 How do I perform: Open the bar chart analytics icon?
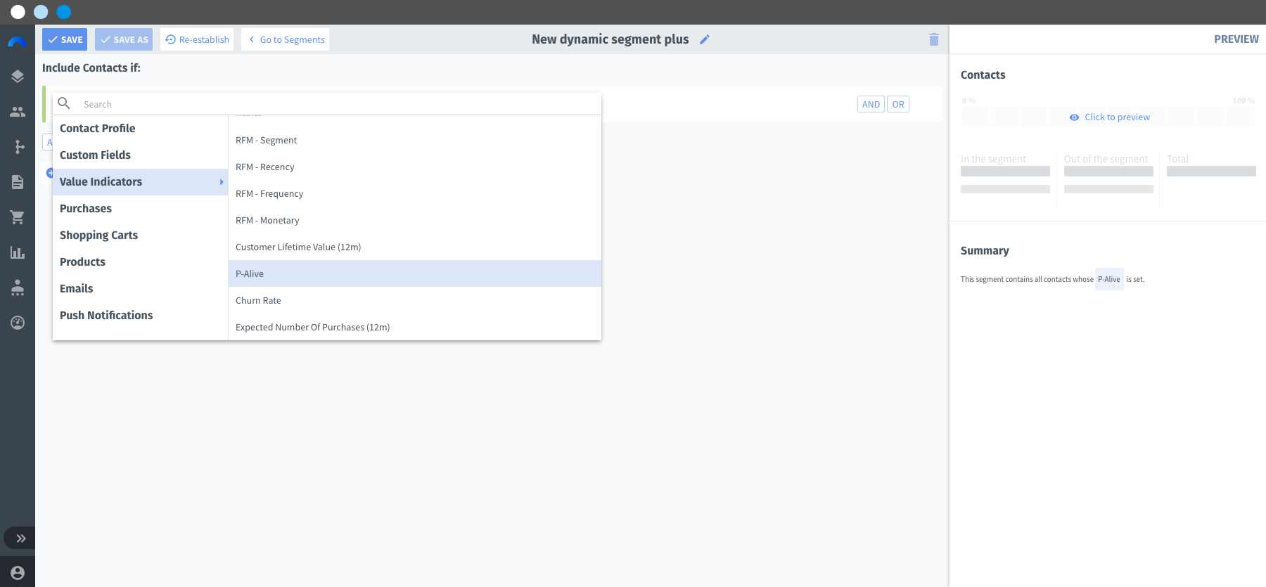tap(18, 252)
